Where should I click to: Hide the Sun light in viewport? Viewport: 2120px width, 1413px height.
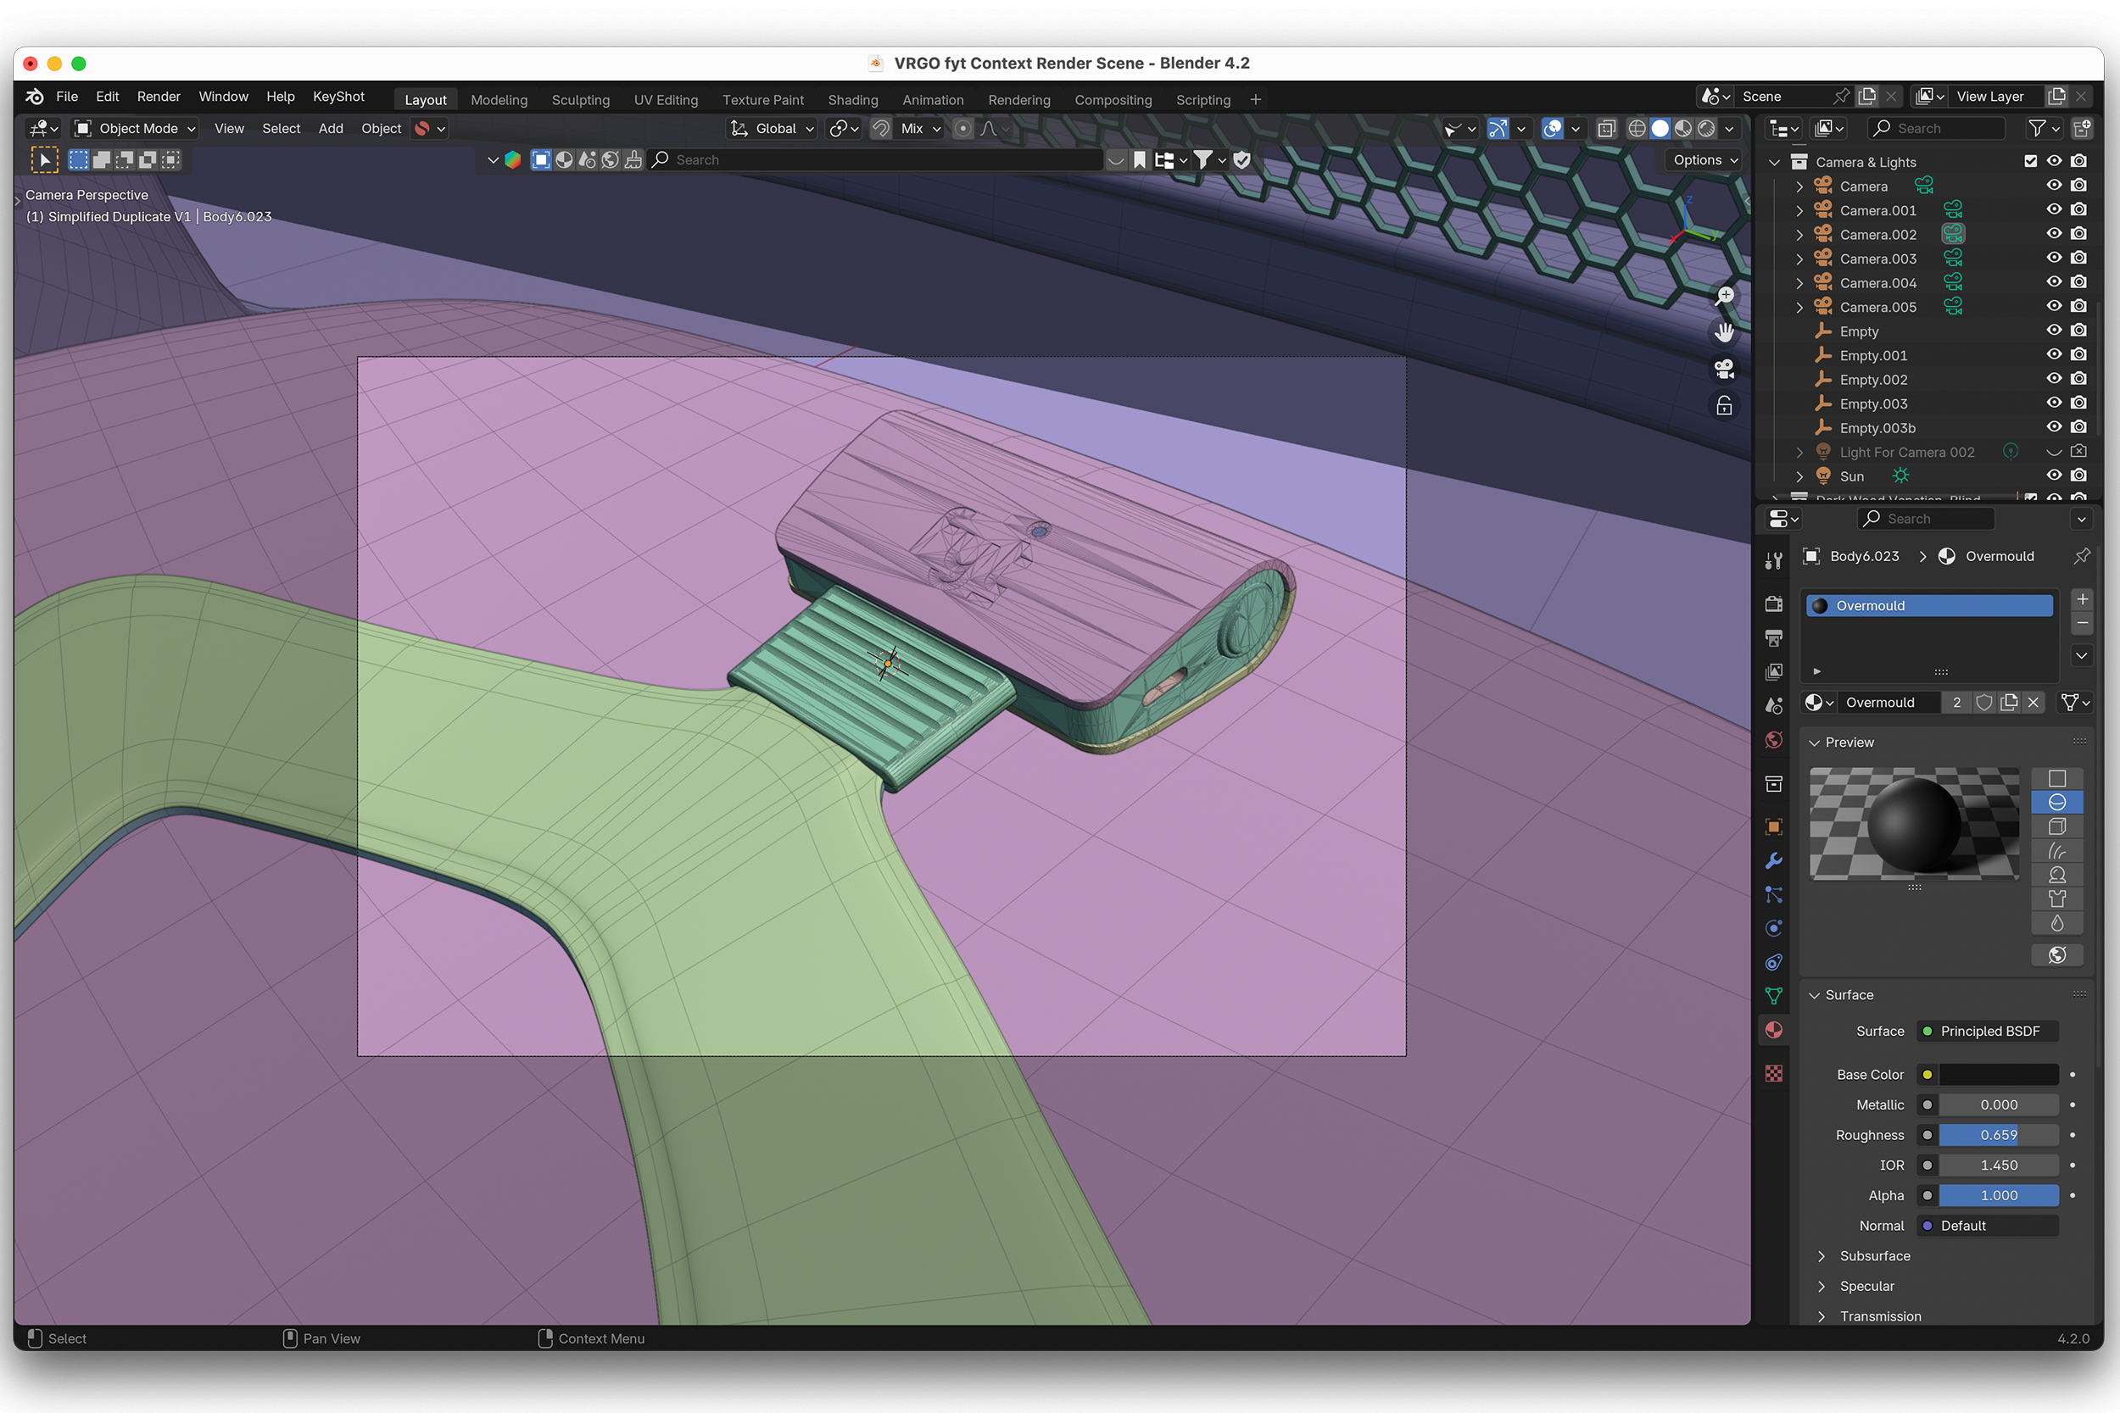[x=2053, y=476]
